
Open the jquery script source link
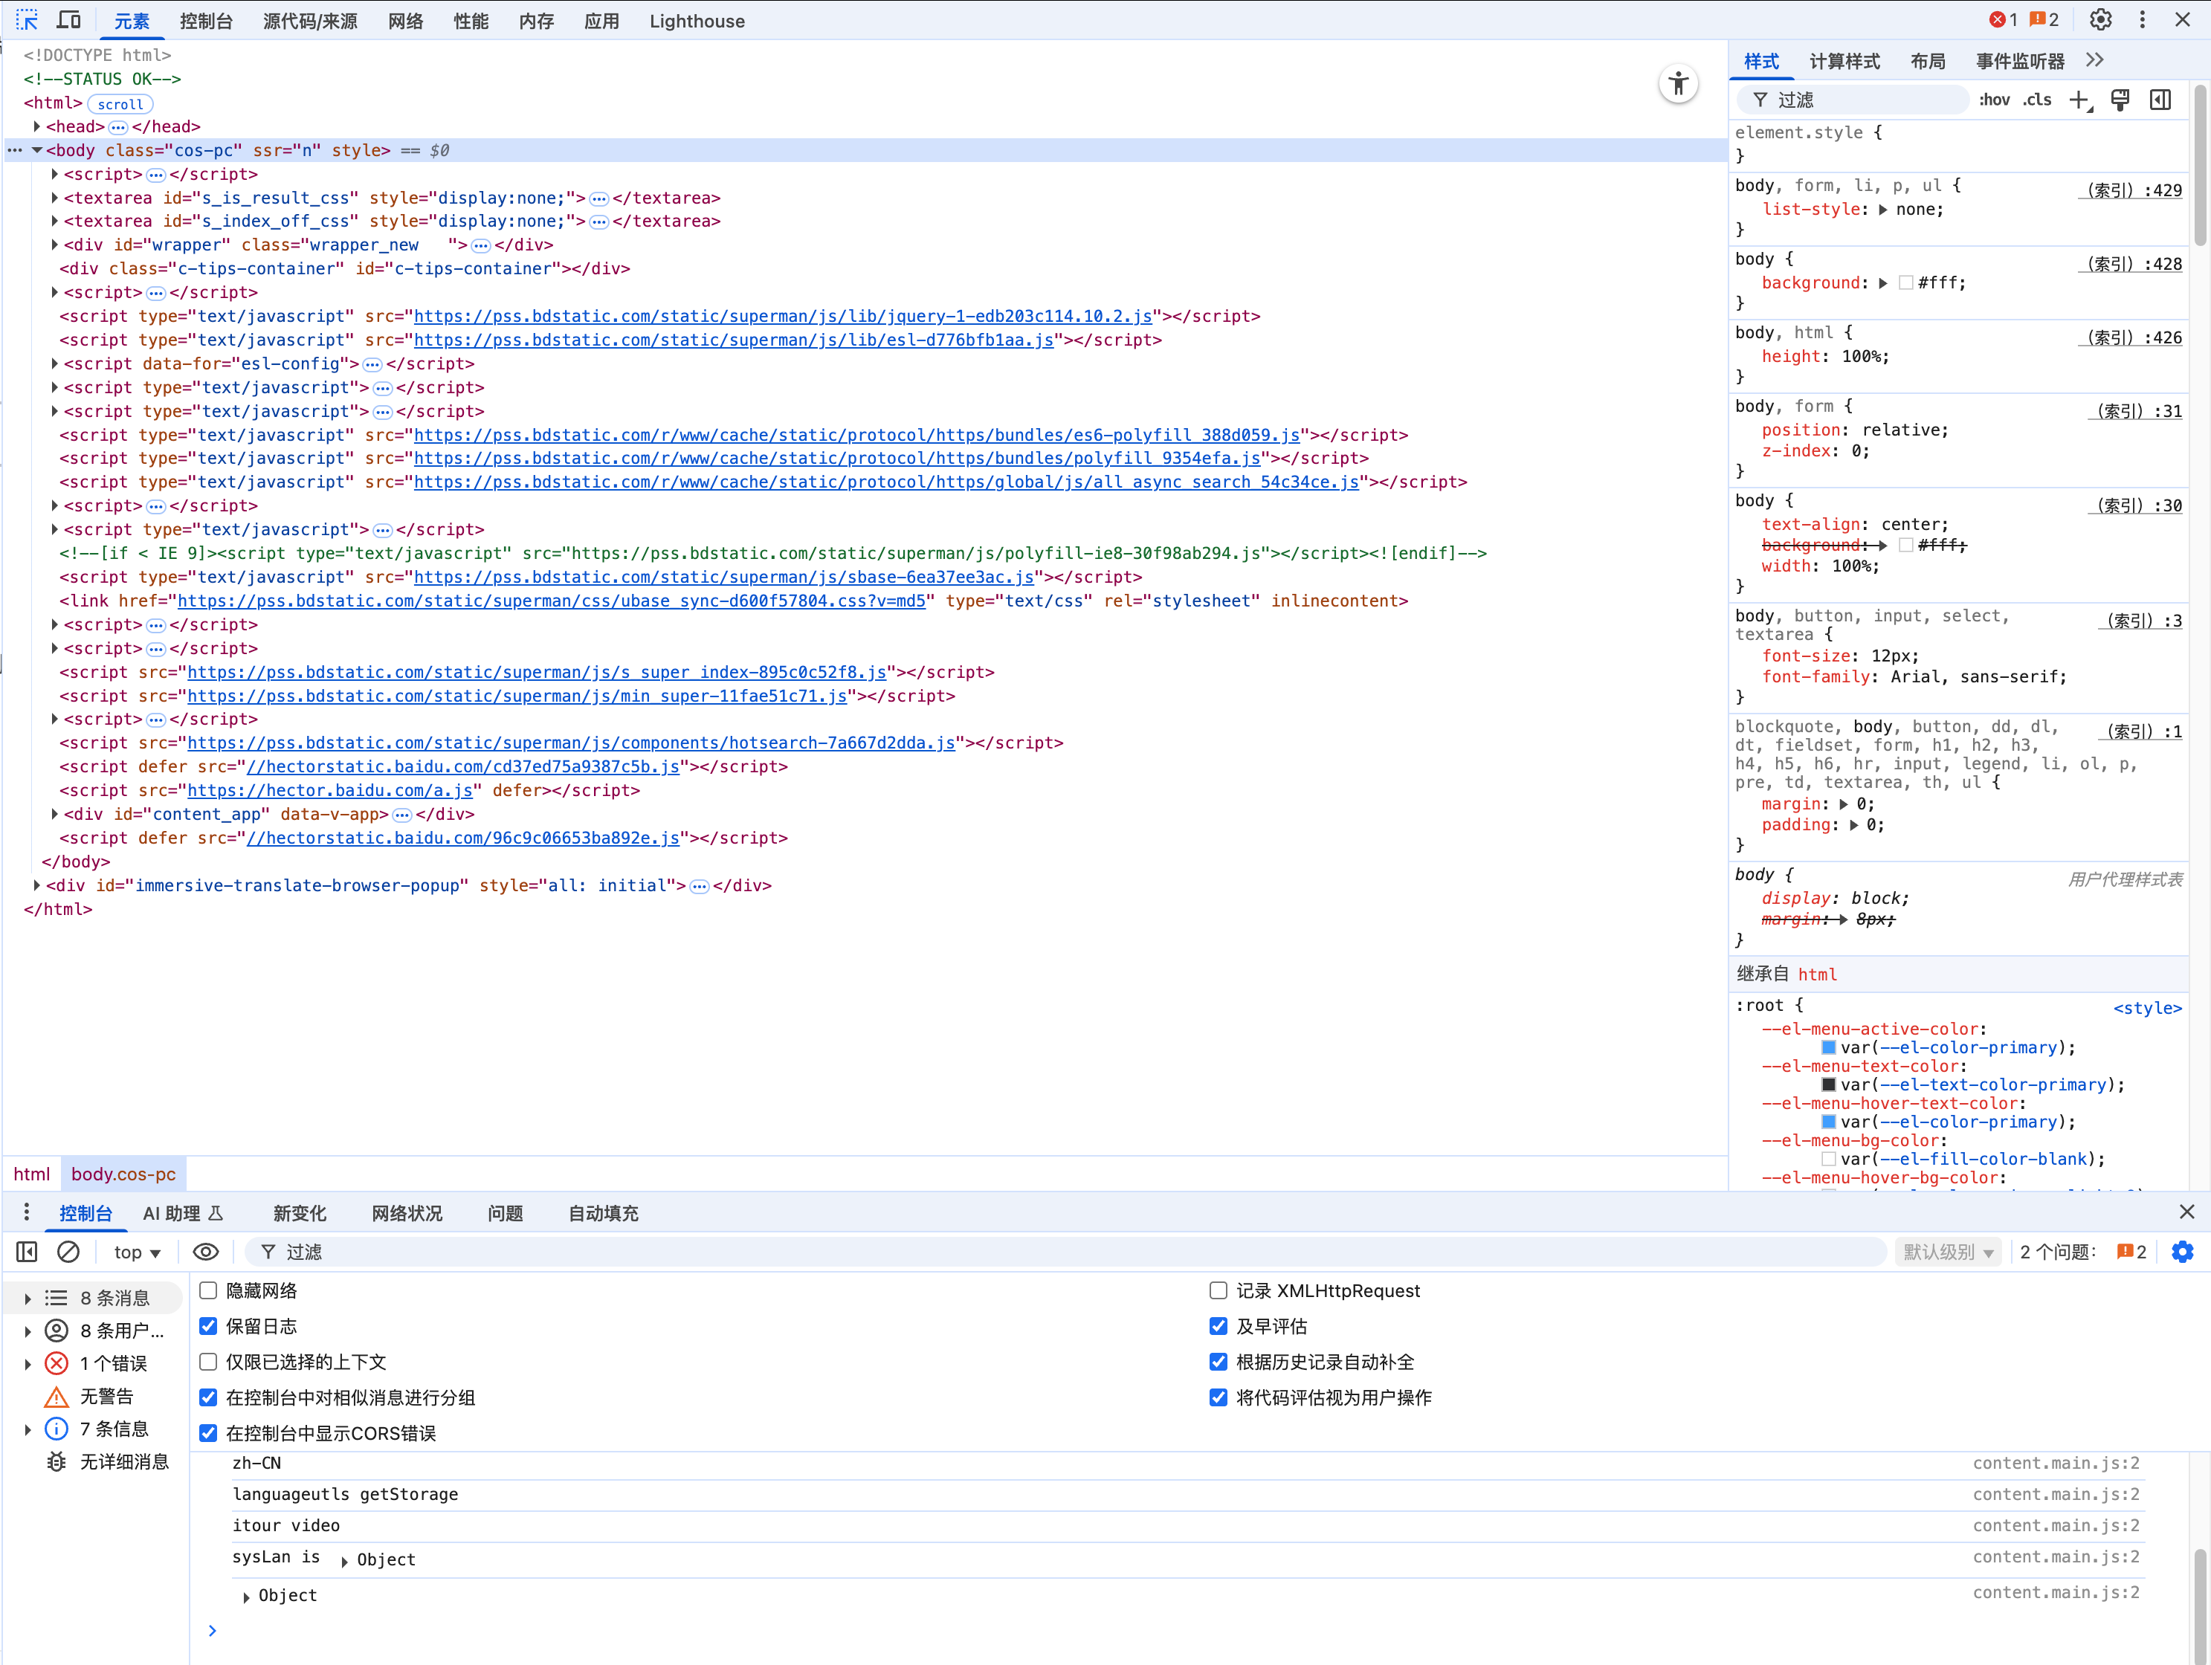783,316
